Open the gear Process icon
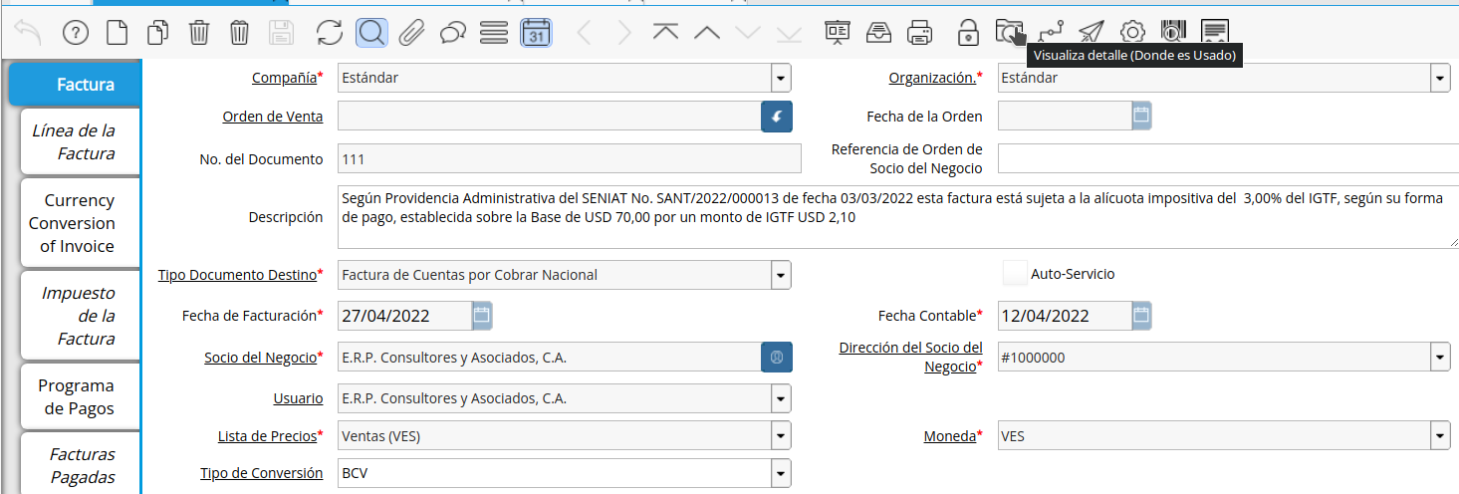 pos(1132,33)
